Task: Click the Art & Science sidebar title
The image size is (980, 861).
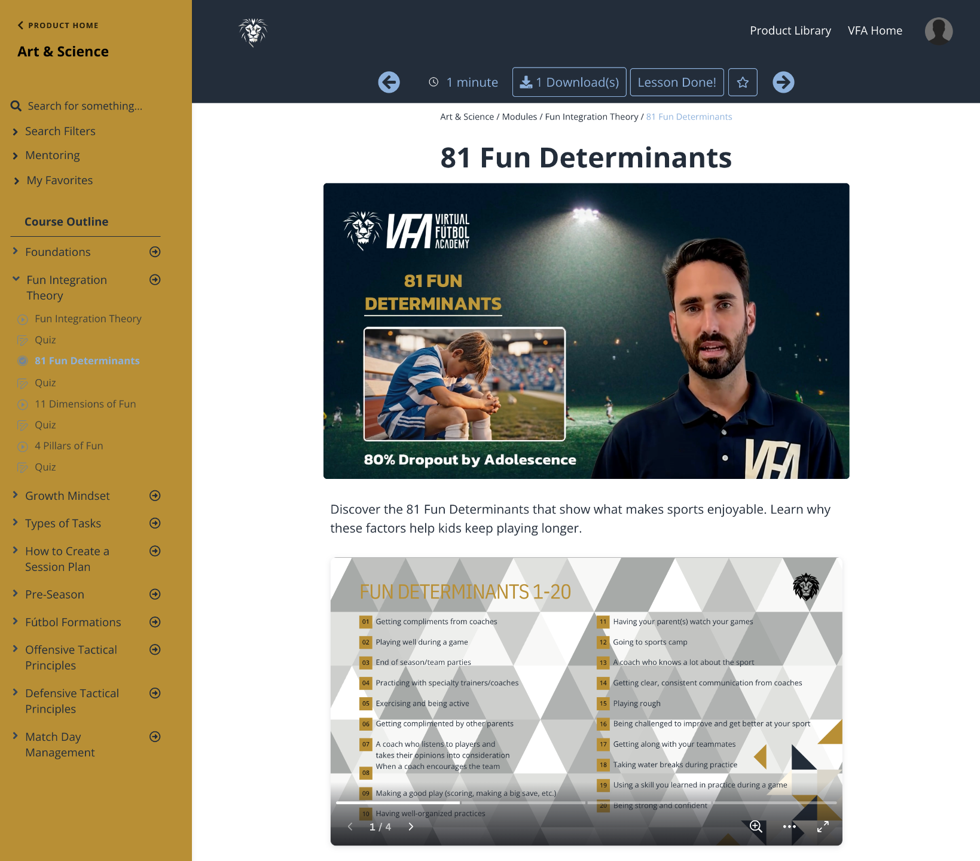Action: [x=63, y=51]
